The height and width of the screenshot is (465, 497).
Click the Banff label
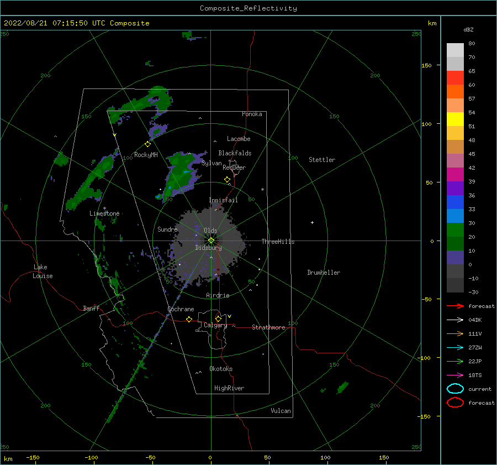click(x=91, y=308)
